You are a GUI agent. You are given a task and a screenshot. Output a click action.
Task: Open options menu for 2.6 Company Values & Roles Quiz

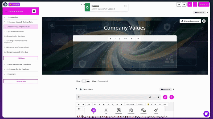[36, 52]
